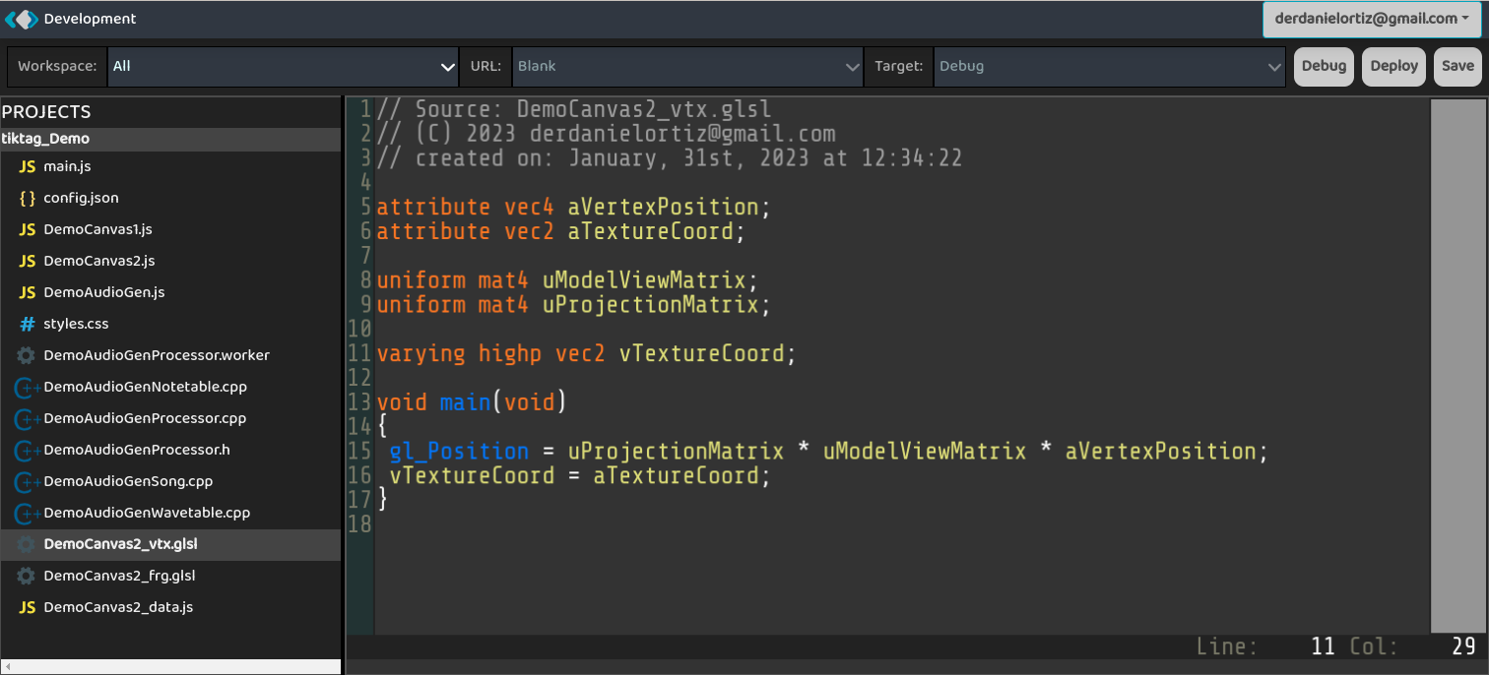
Task: Open the derdanielortiz@gmail.com account menu
Action: pos(1372,19)
